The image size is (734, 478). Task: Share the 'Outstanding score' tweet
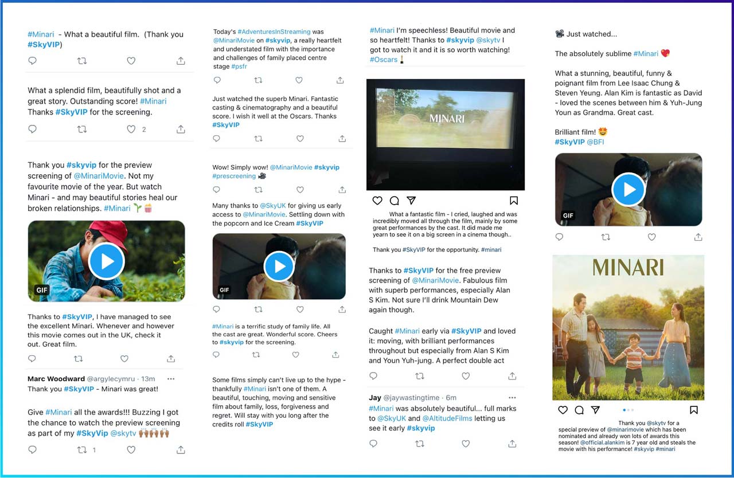coord(181,130)
